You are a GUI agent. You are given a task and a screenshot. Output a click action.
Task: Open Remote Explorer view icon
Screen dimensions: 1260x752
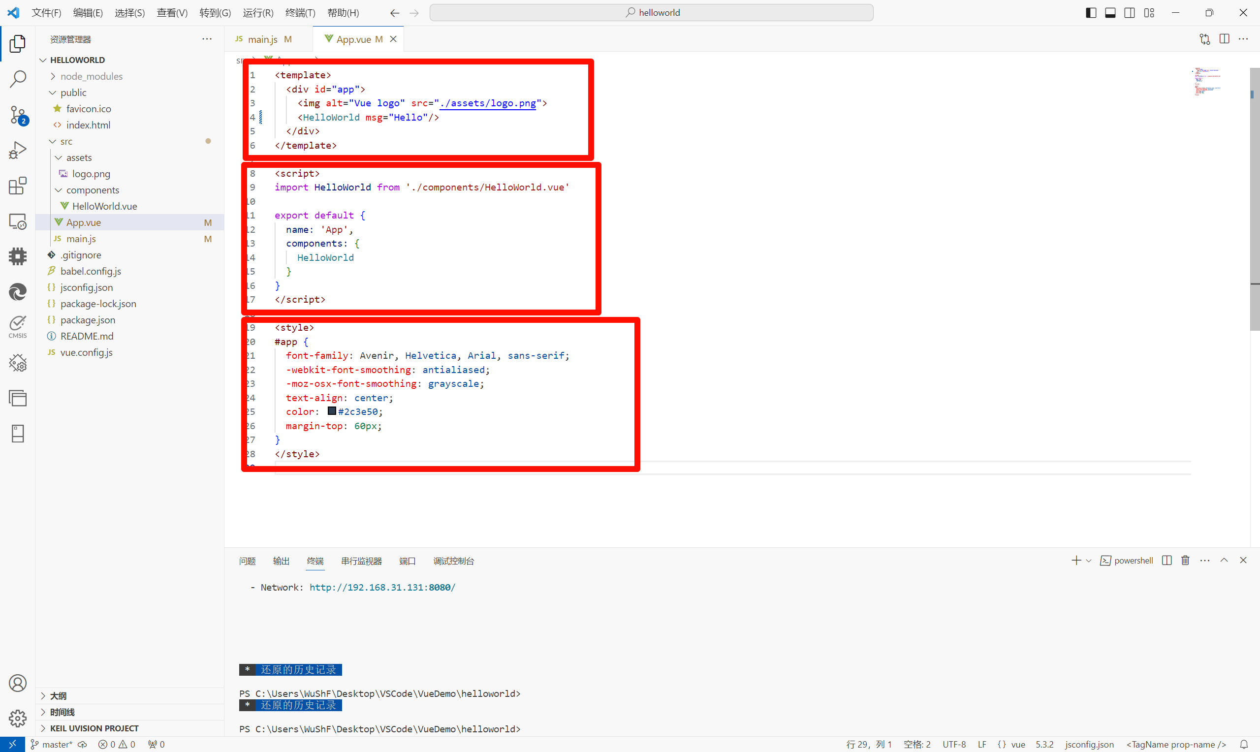pos(18,221)
